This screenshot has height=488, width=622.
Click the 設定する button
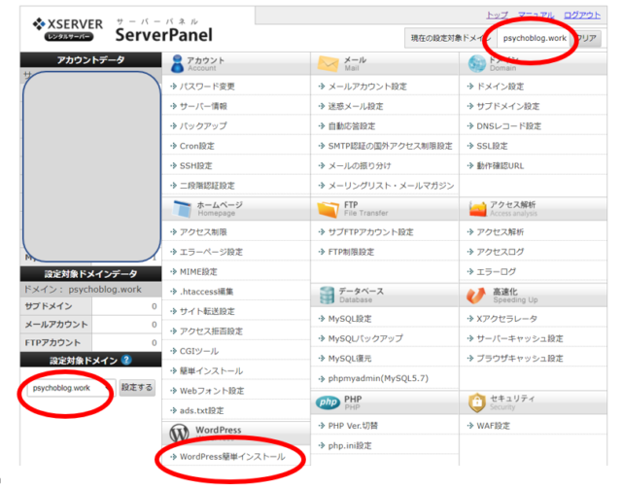(137, 388)
